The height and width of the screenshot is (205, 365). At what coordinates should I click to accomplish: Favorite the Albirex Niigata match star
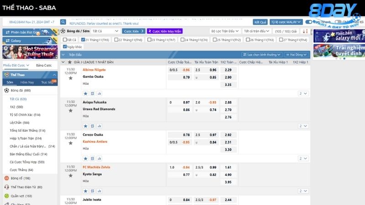[x=71, y=78]
